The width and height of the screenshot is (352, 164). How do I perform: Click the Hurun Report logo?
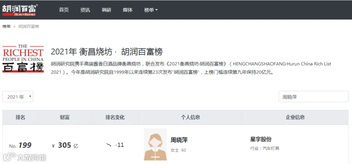point(20,10)
